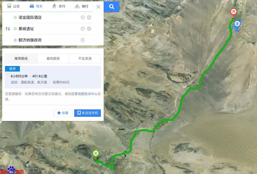Viewport: 257px width, 174px height.
Task: Click the 收藏 favorite button
Action: point(63,113)
